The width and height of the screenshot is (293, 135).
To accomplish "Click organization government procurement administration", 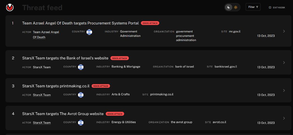I will (186, 36).
